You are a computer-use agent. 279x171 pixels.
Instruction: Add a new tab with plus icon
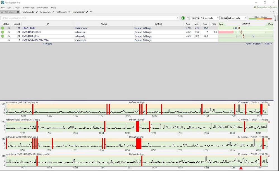tap(91, 12)
